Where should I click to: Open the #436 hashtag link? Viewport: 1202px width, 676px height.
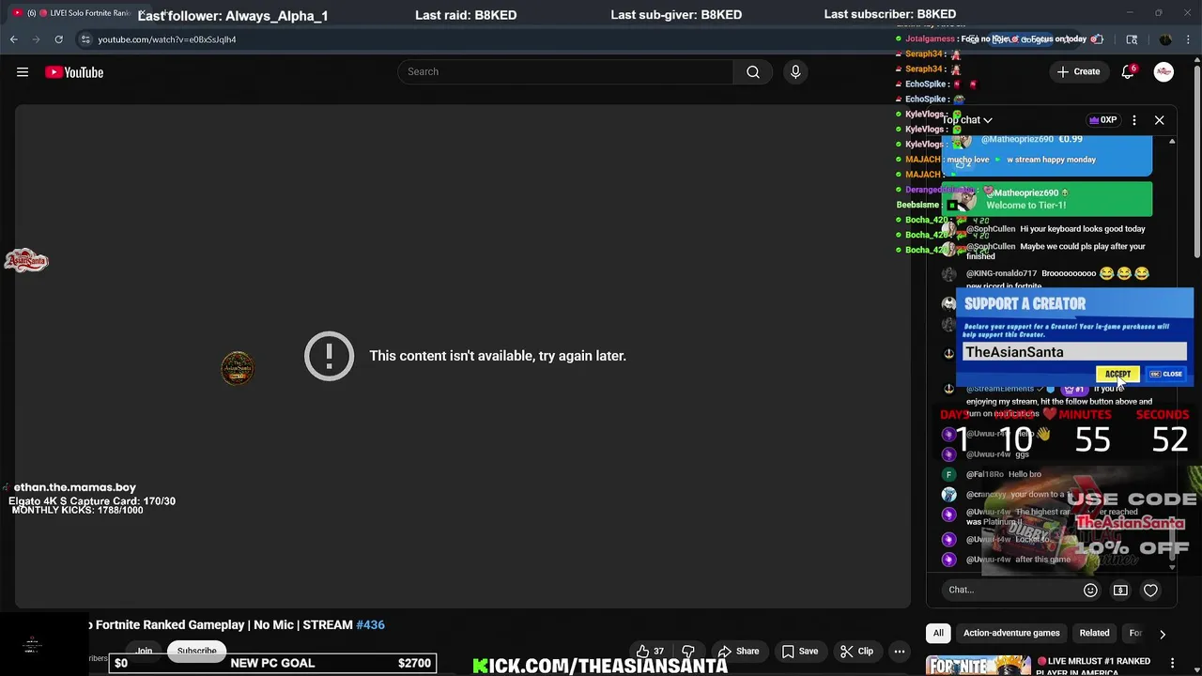click(x=370, y=624)
